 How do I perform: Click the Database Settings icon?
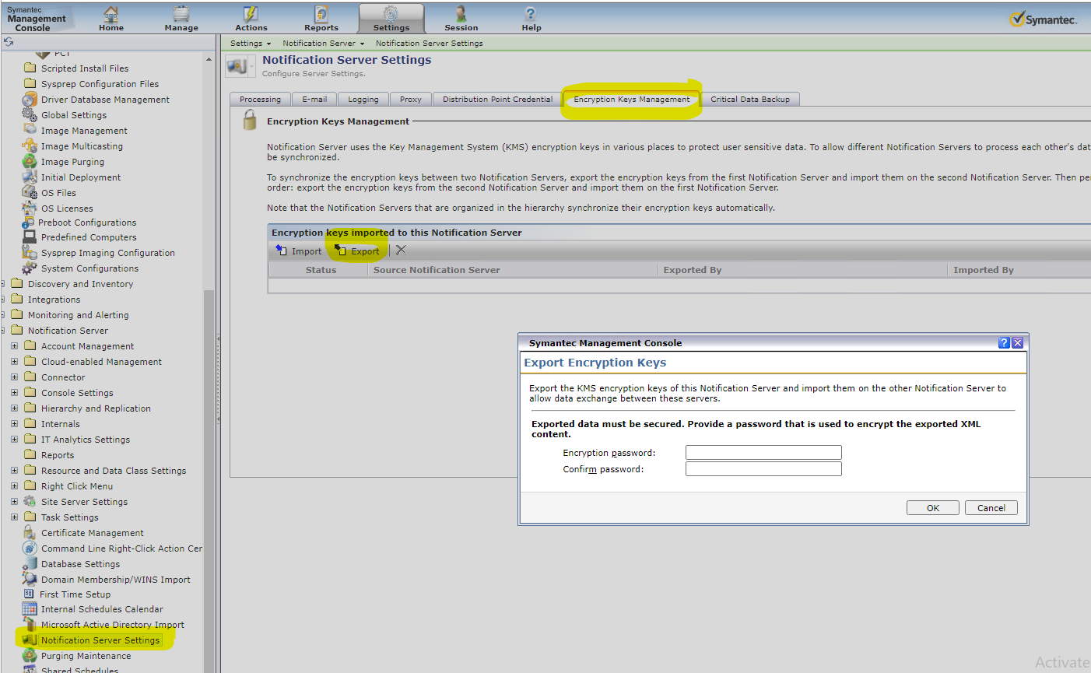coord(30,563)
